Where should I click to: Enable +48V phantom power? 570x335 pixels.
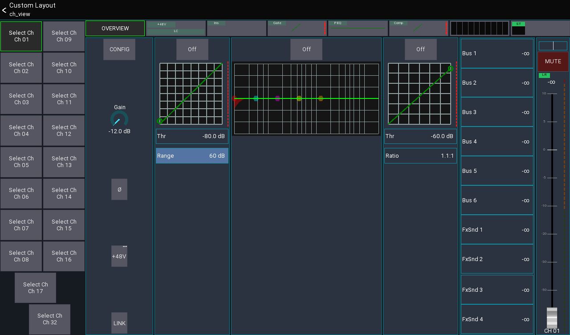tap(119, 256)
